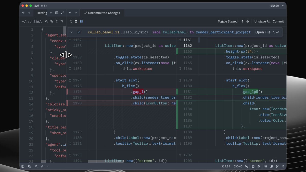Open the debugger panel bug icon

click(x=259, y=166)
